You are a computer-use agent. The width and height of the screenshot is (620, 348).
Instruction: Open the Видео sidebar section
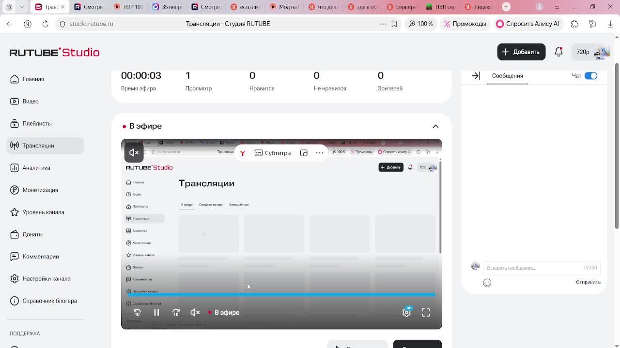click(x=45, y=101)
